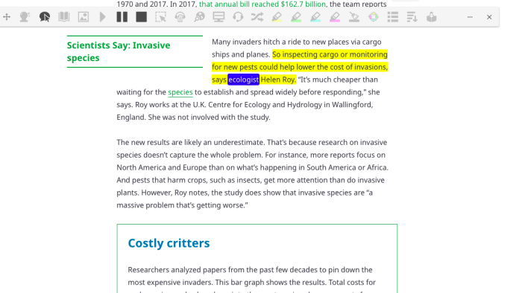Apply the pink highlighter
Image resolution: width=522 pixels, height=293 pixels.
[x=335, y=17]
